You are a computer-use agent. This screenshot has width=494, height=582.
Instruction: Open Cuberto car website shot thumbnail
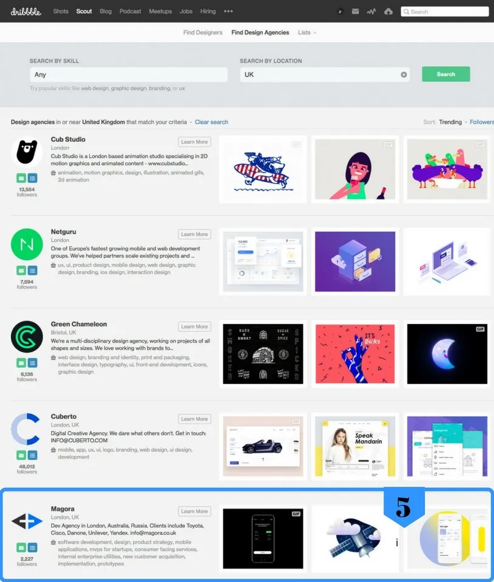pyautogui.click(x=263, y=446)
